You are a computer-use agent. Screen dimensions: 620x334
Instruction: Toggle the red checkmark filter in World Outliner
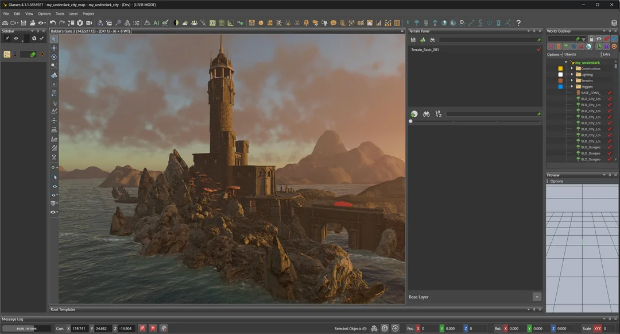pos(607,39)
